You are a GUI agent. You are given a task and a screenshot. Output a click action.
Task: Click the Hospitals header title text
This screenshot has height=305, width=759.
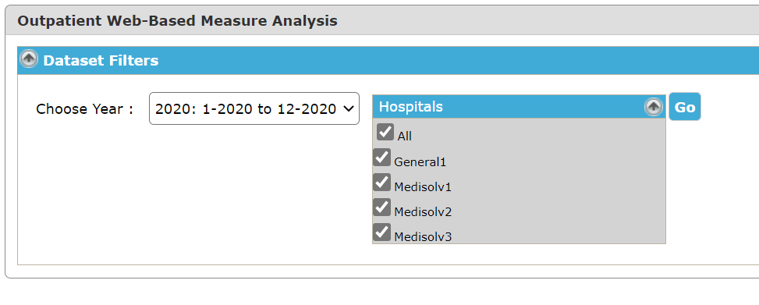[x=410, y=107]
